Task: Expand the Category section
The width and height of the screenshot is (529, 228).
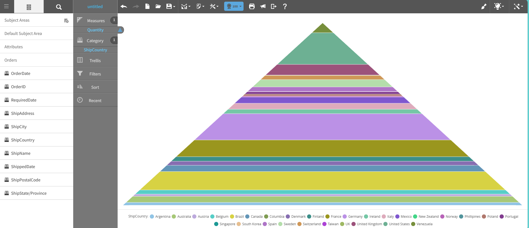Action: (x=95, y=40)
